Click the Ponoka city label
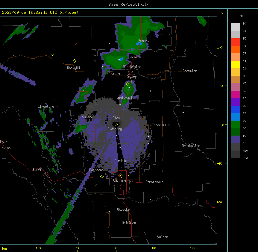The height and width of the screenshot is (252, 258). click(x=144, y=41)
